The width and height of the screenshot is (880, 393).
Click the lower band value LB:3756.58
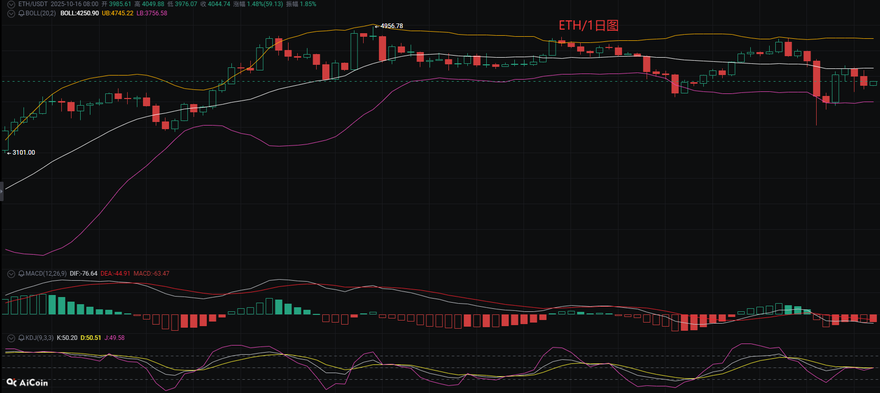(x=152, y=13)
